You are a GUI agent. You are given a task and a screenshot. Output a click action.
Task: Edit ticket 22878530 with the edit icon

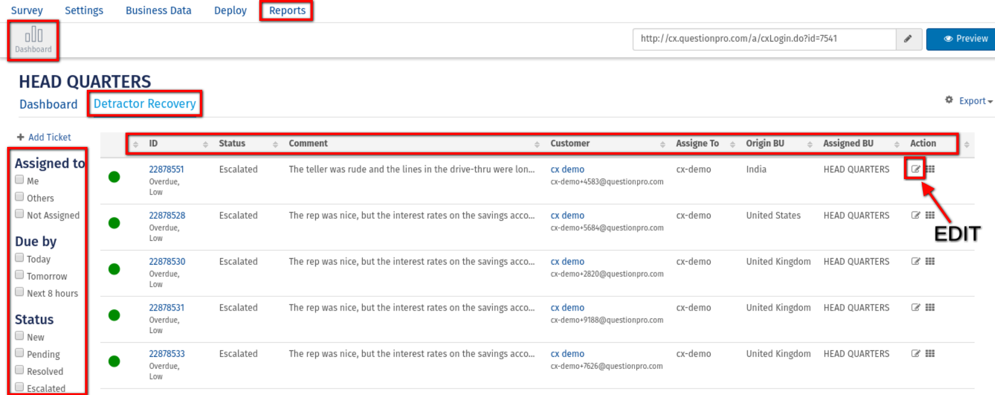915,261
